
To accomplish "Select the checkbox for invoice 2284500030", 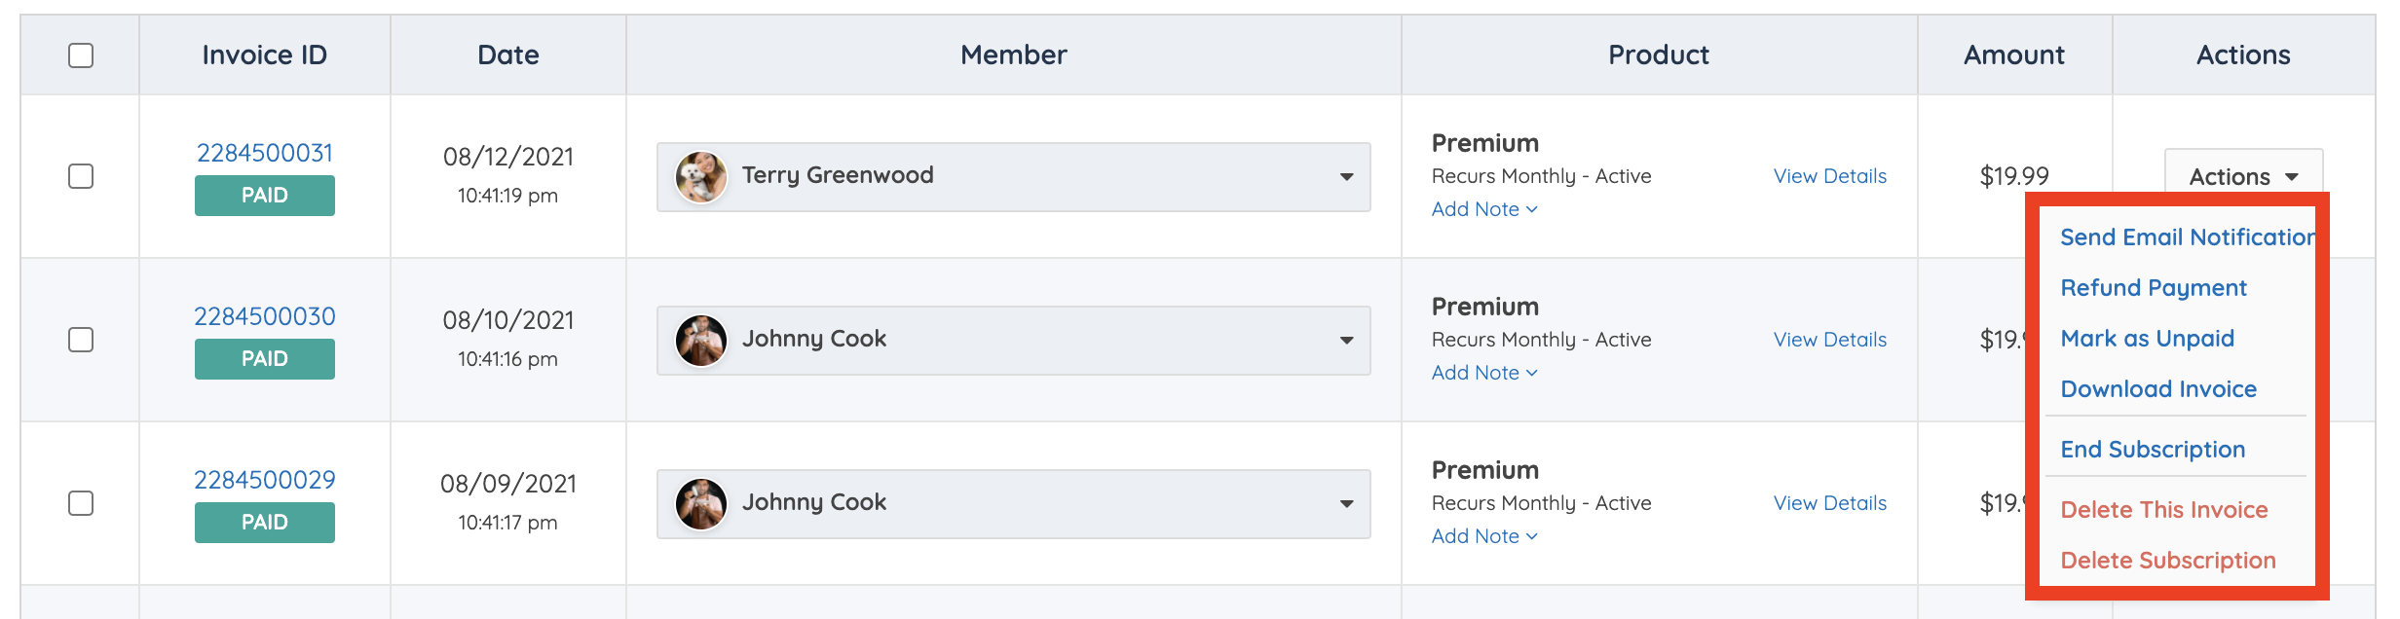I will 81,340.
